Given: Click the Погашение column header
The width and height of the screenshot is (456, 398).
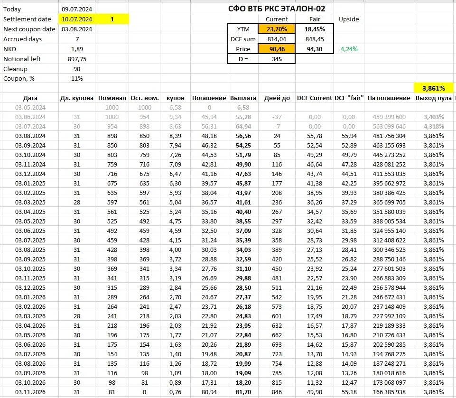Looking at the screenshot, I should pos(209,98).
